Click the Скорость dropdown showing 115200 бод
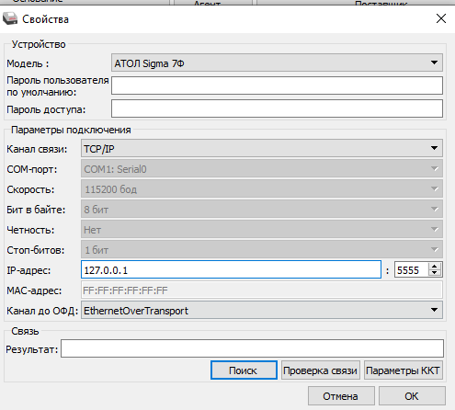This screenshot has width=455, height=410. point(262,189)
